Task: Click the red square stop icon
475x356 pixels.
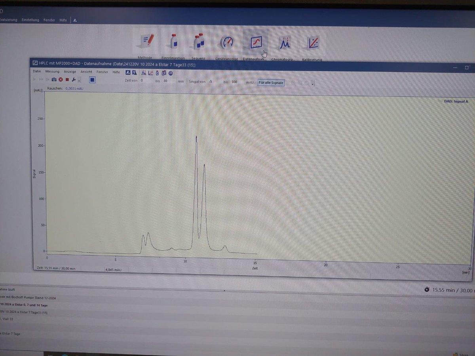Action: click(x=67, y=80)
